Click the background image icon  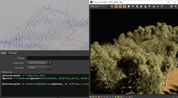point(116,97)
